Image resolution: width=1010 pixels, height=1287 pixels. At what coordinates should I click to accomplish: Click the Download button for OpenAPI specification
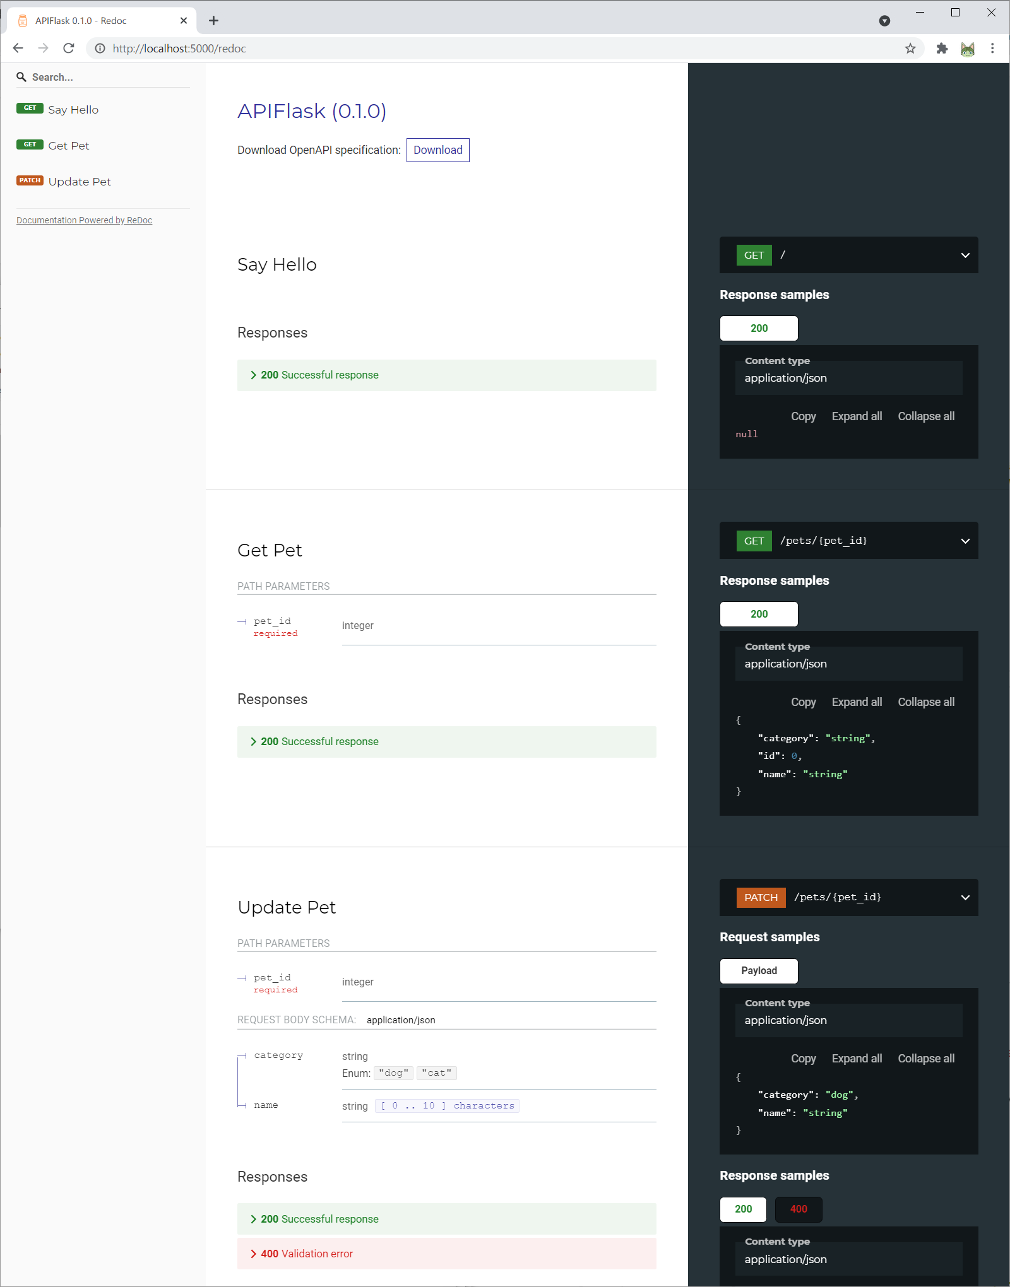pos(437,150)
